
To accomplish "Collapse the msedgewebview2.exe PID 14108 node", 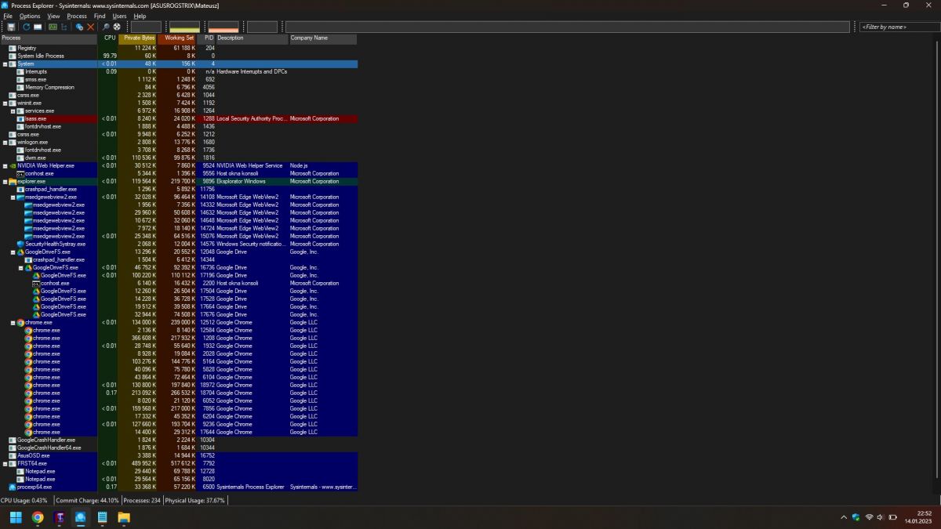I will pos(13,197).
